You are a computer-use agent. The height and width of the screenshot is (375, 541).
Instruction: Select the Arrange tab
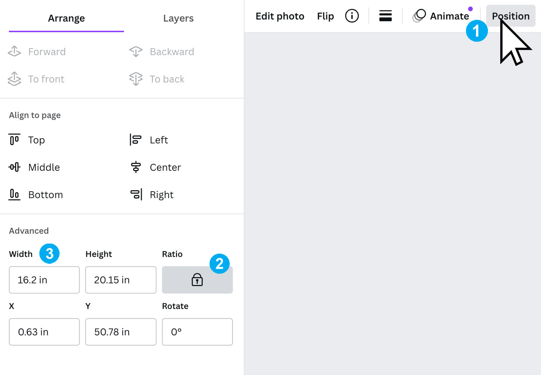66,18
